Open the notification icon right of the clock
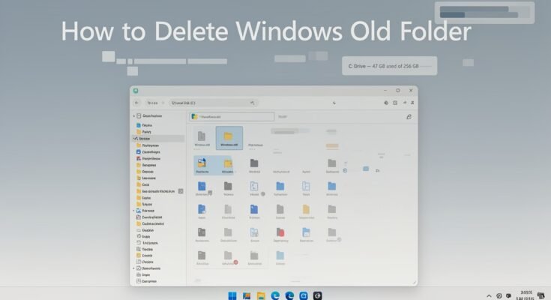 (541, 295)
